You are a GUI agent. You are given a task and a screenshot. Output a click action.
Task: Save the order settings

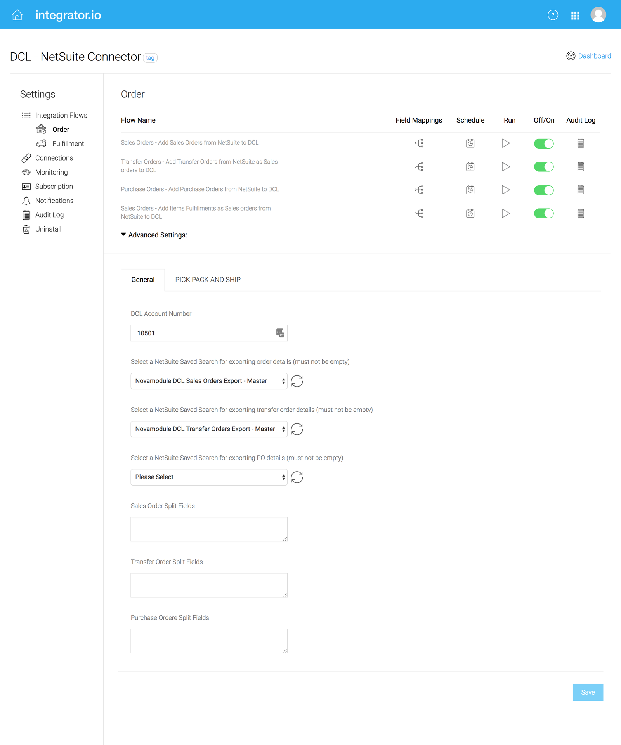tap(588, 692)
